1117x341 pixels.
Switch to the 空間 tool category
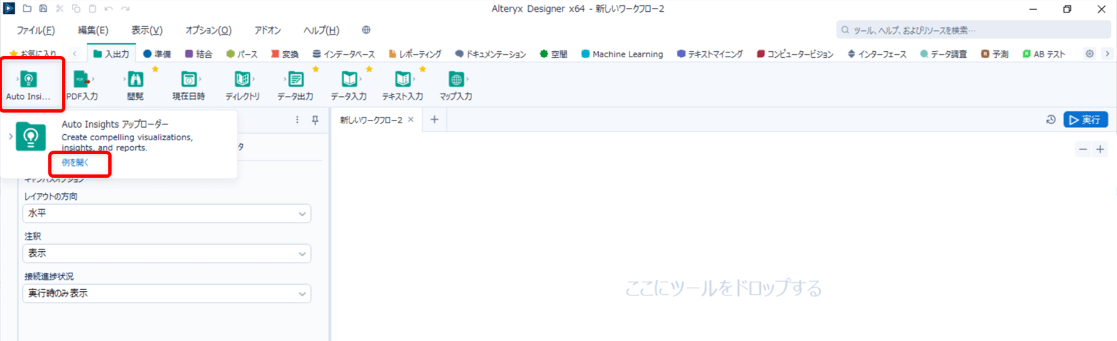(553, 54)
